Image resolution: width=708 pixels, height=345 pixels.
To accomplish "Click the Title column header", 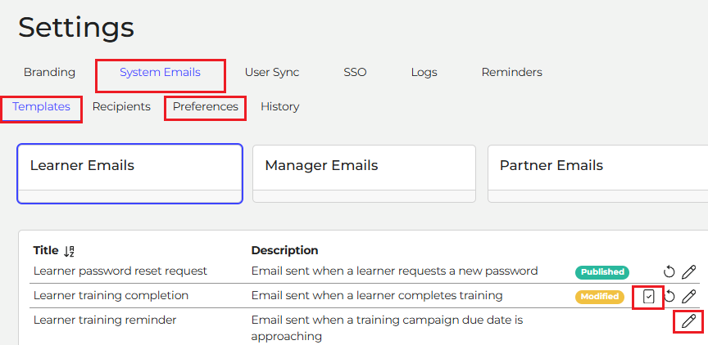I will (x=46, y=250).
